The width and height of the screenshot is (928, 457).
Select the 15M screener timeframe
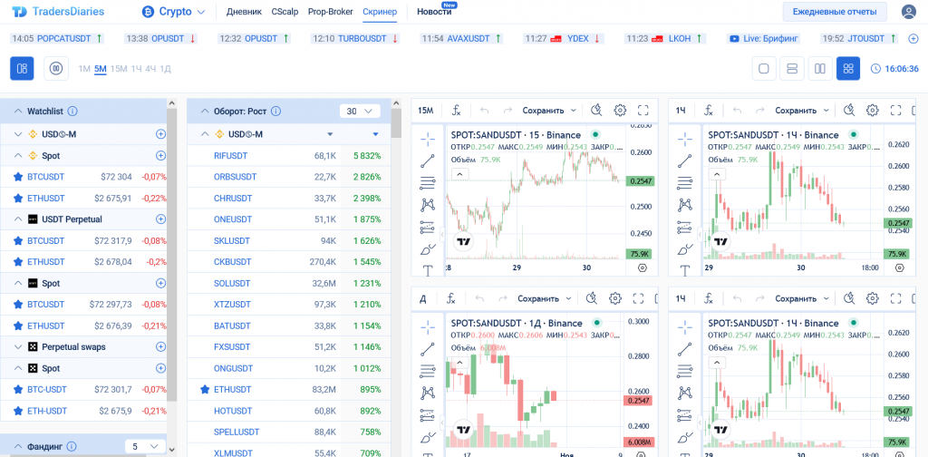pyautogui.click(x=119, y=69)
